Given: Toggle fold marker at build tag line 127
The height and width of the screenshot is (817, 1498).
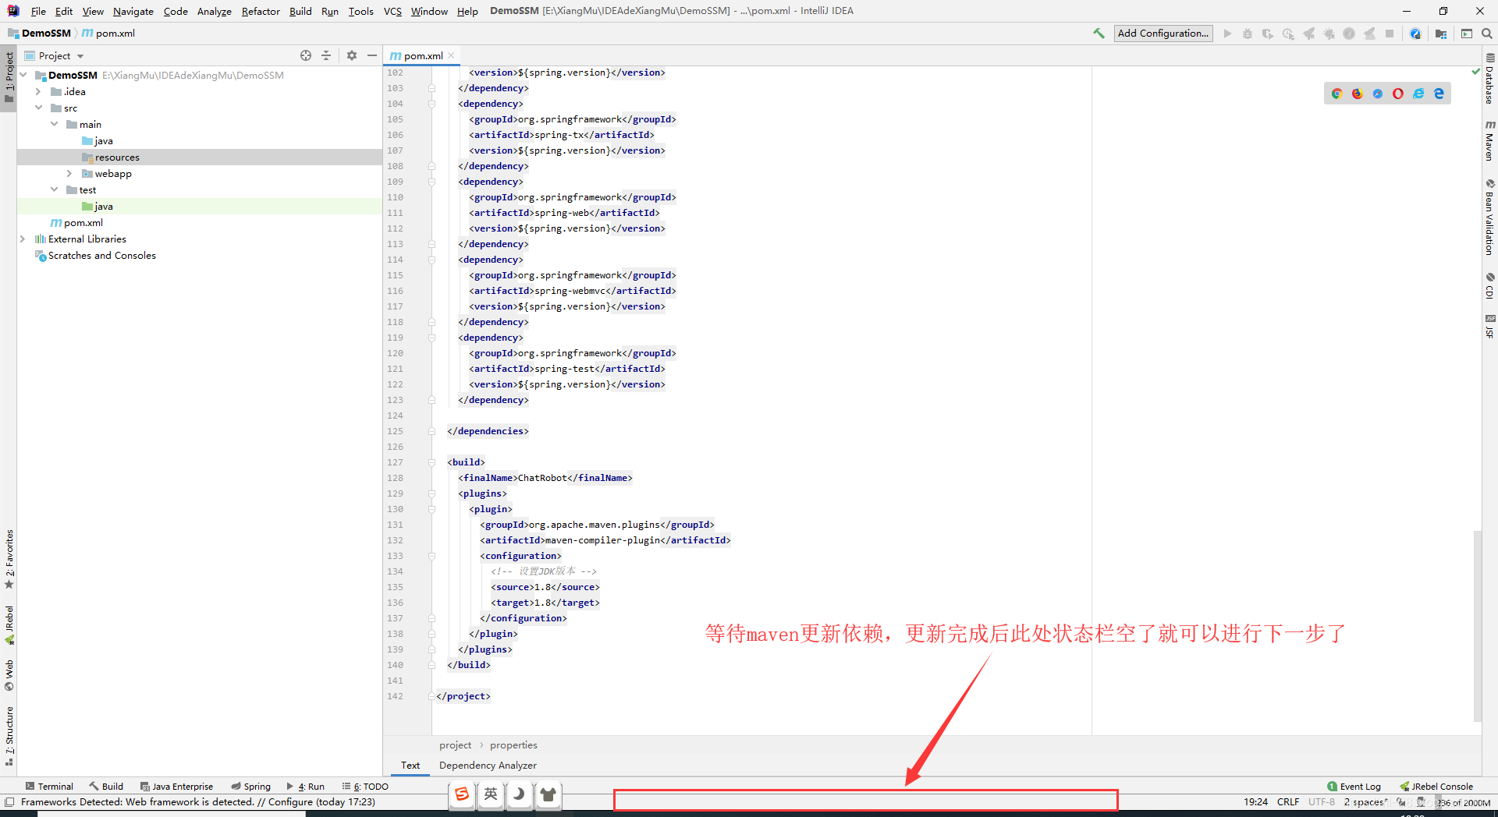Looking at the screenshot, I should coord(431,462).
